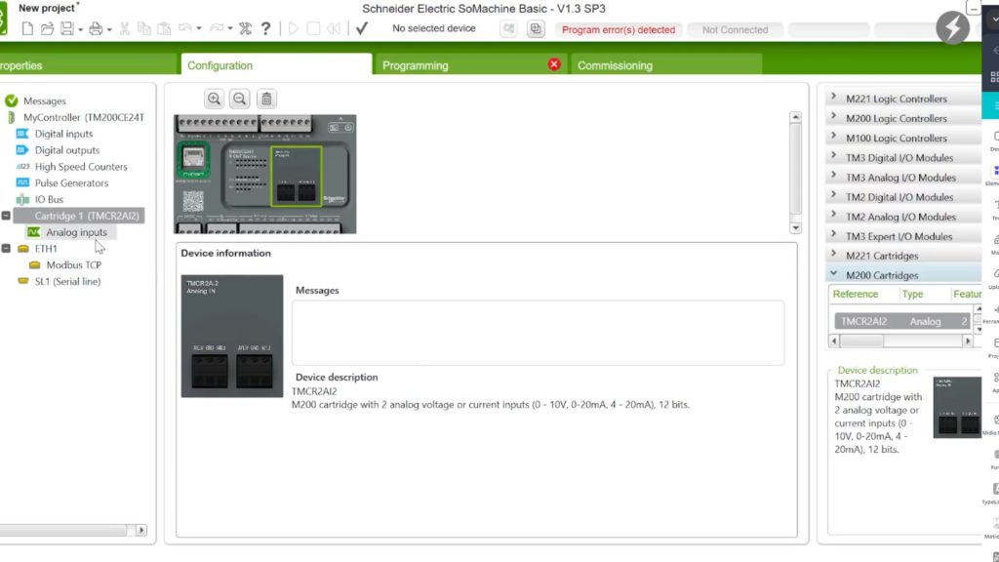Switch to the Programming tab
Screen dimensions: 999x562
[416, 65]
